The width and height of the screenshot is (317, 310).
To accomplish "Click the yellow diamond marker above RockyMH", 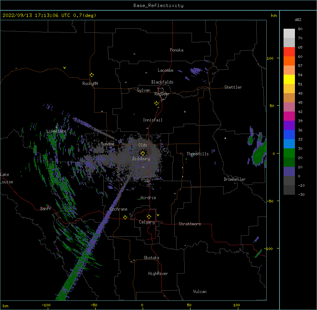I will pyautogui.click(x=92, y=75).
